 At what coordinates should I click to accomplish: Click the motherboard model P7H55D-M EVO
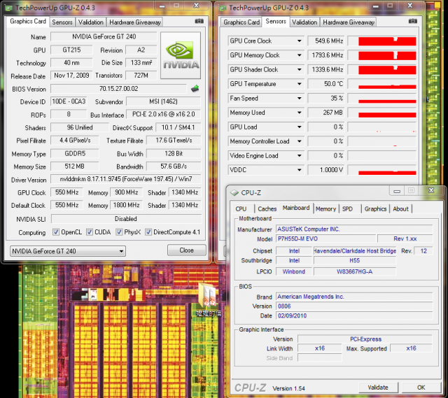pyautogui.click(x=325, y=239)
